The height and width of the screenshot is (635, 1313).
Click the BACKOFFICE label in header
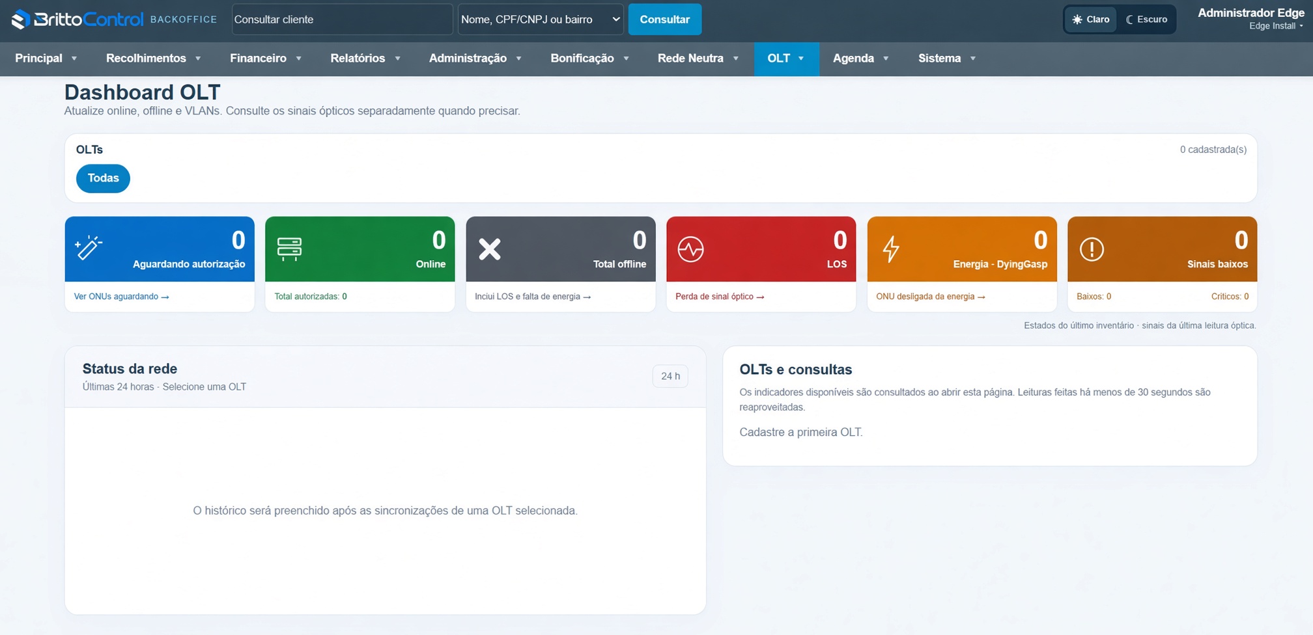pos(184,20)
